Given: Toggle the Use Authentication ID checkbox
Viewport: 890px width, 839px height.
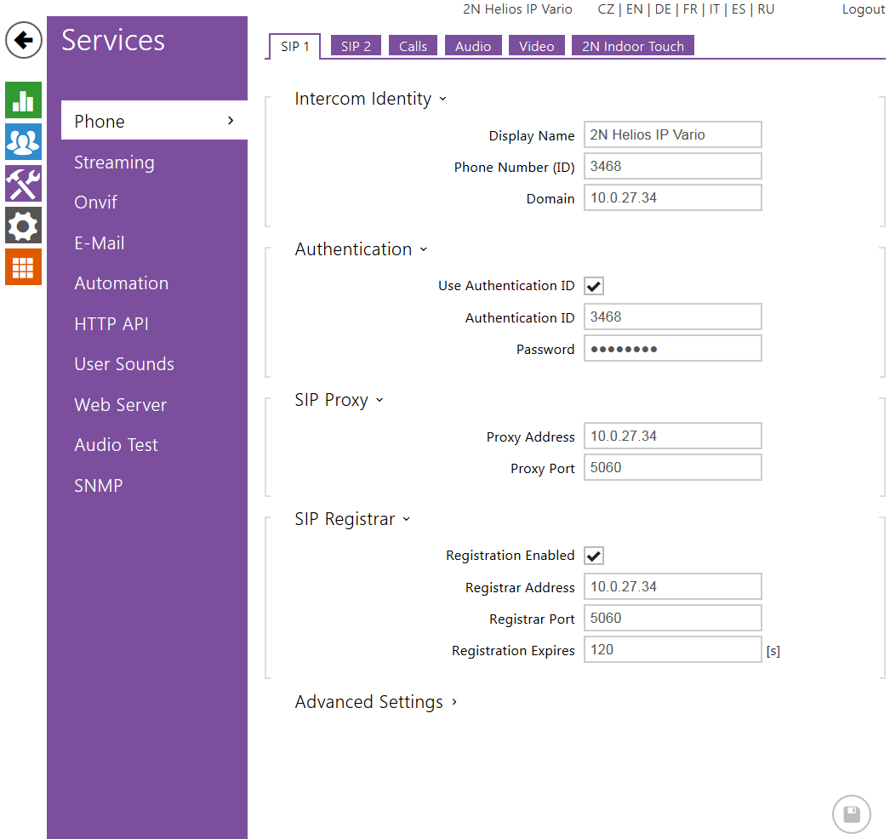Looking at the screenshot, I should coord(594,287).
